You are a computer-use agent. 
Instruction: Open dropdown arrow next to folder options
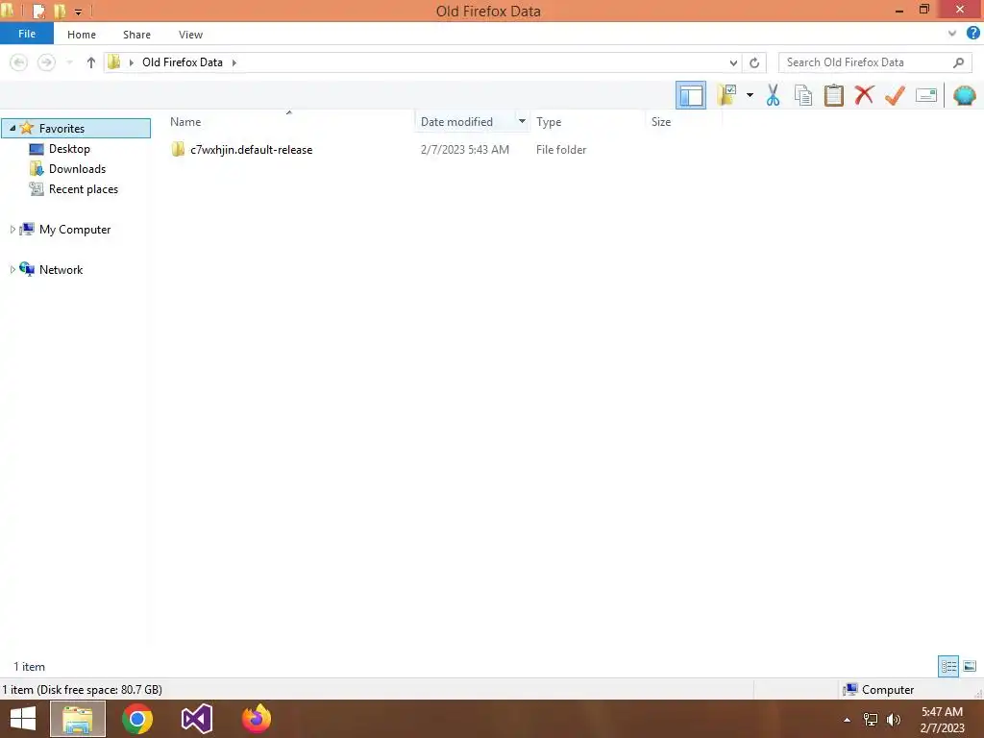pyautogui.click(x=750, y=95)
